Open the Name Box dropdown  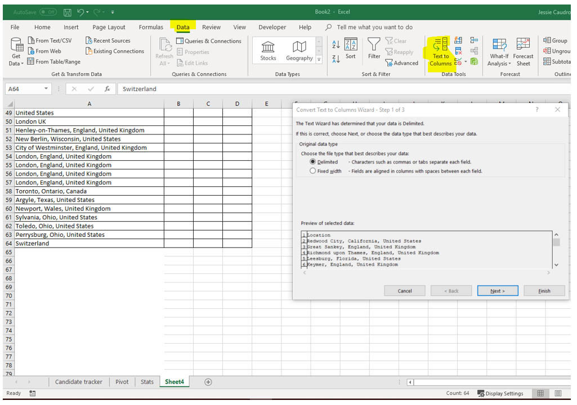pyautogui.click(x=46, y=88)
